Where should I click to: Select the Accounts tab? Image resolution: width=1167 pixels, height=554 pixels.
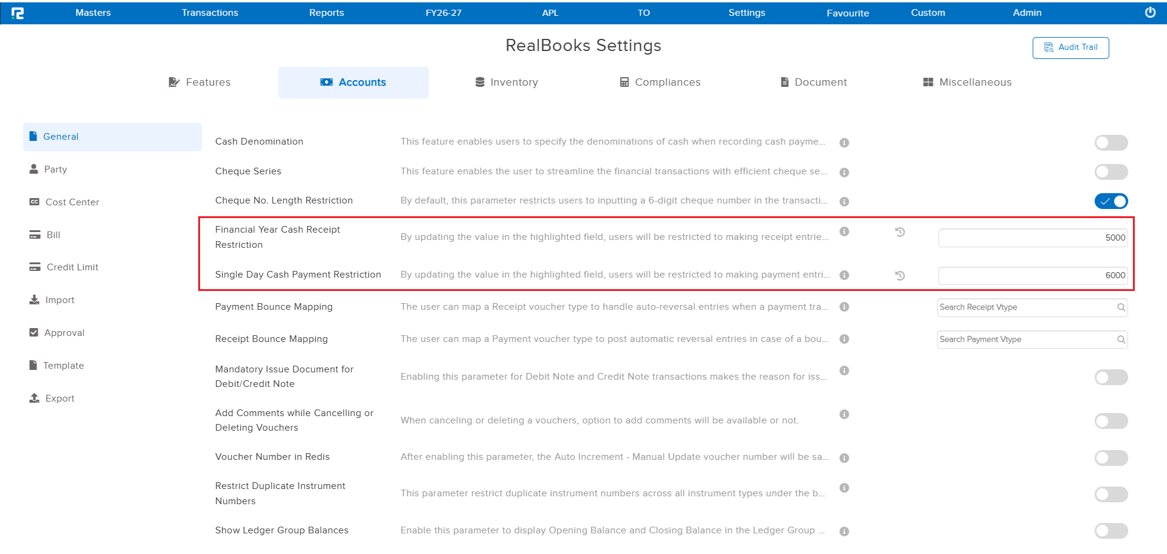pyautogui.click(x=353, y=83)
